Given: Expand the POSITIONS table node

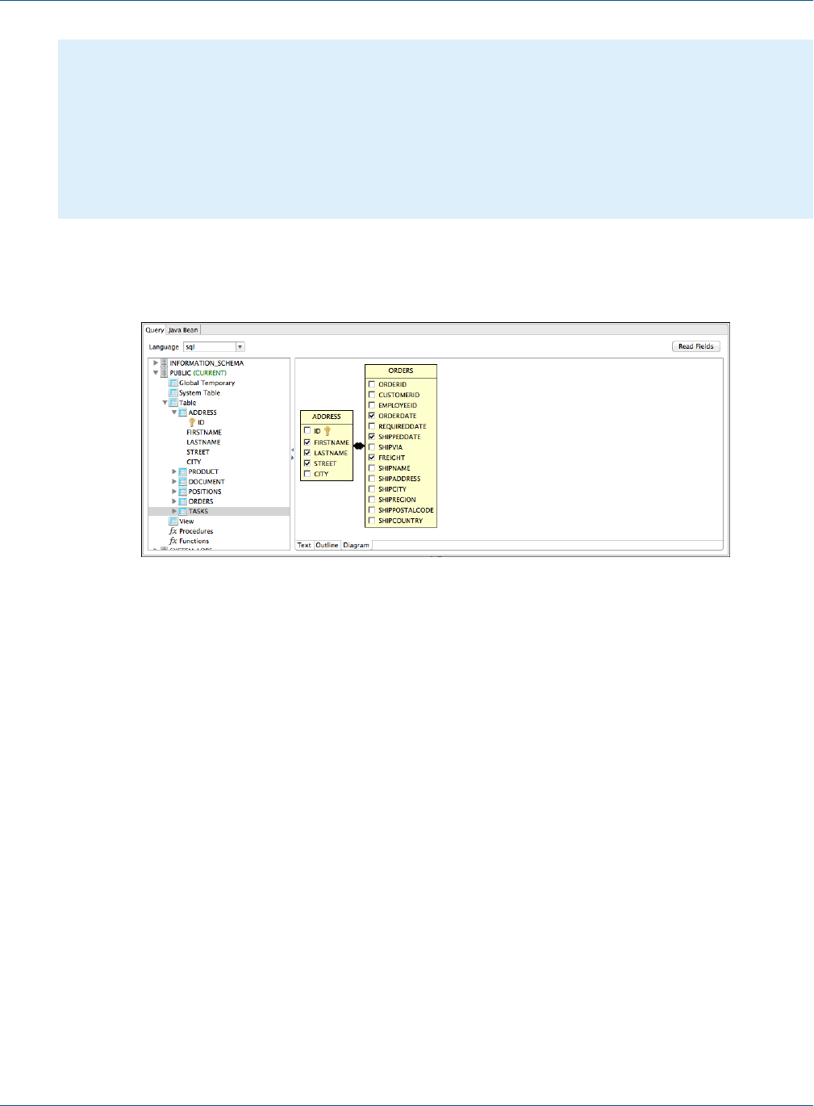Looking at the screenshot, I should (174, 491).
